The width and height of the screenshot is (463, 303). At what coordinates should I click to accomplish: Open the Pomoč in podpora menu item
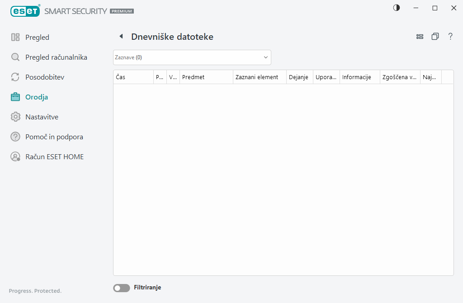(54, 137)
